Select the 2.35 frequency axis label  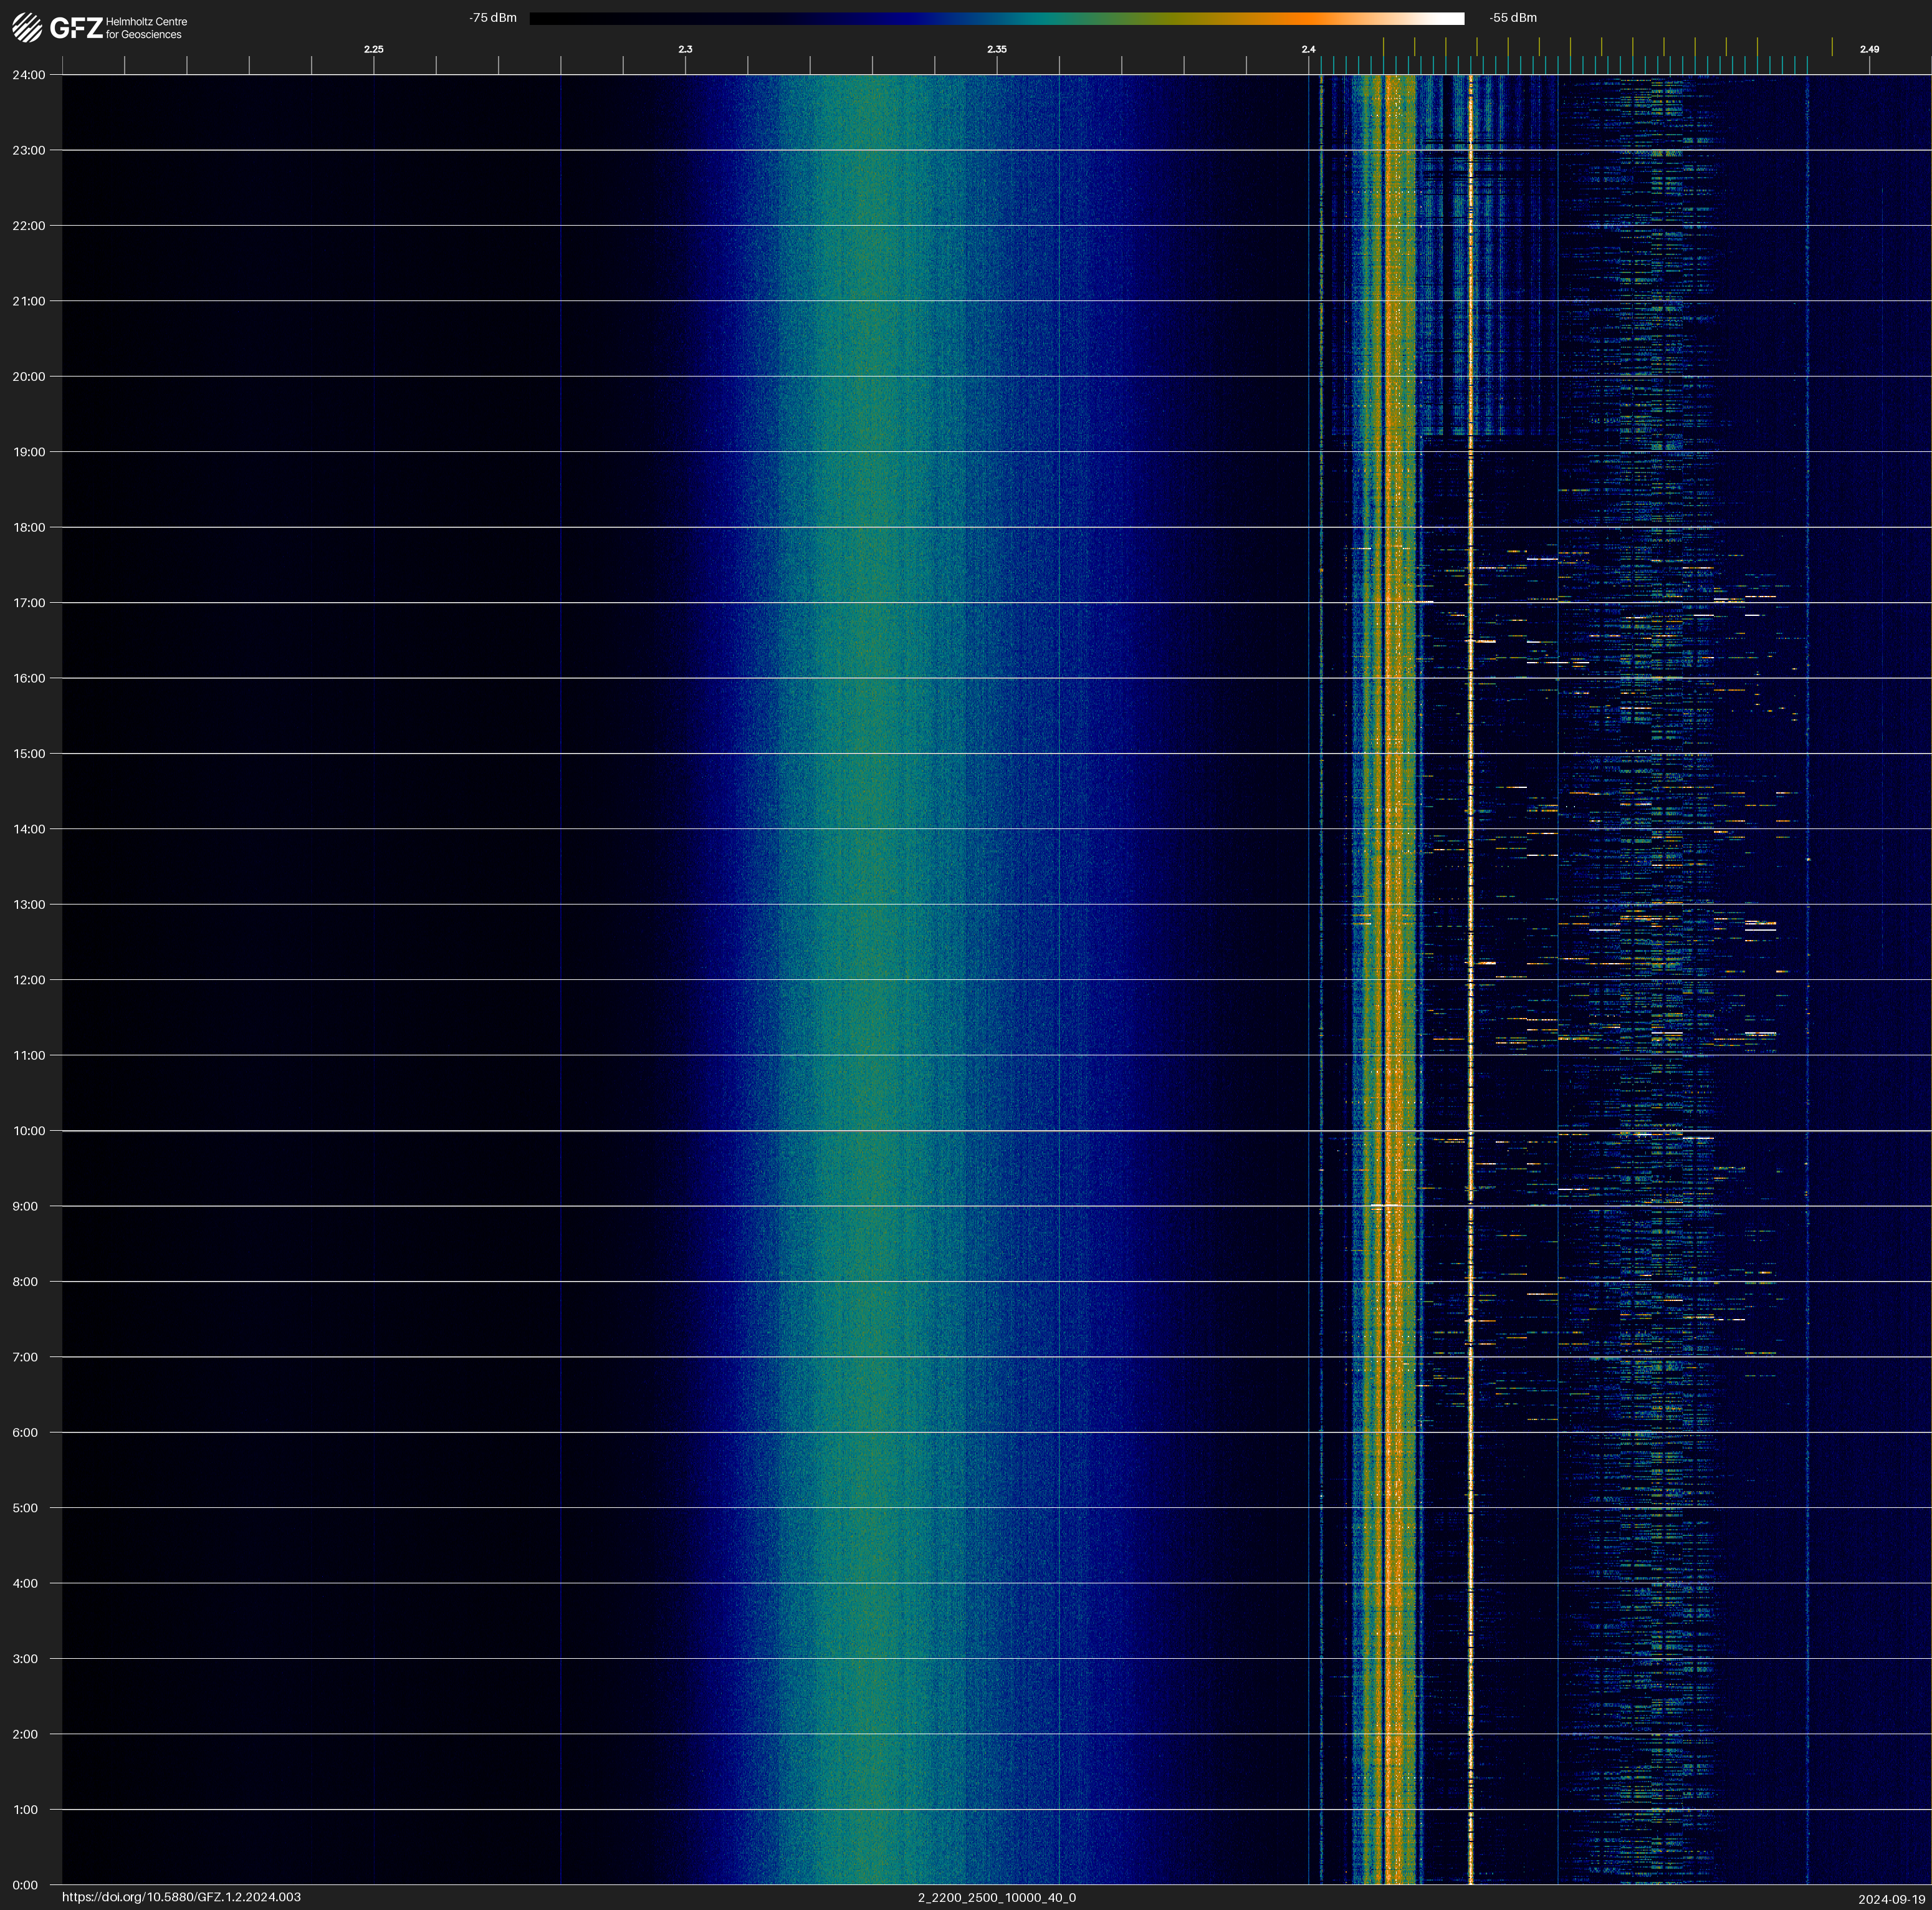(997, 49)
